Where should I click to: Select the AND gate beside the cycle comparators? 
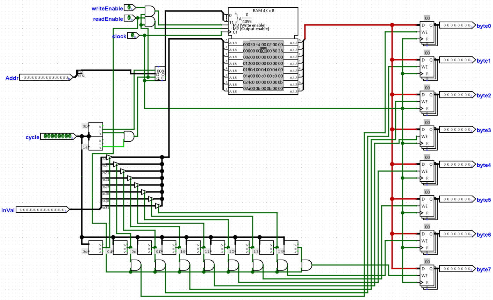(129, 136)
